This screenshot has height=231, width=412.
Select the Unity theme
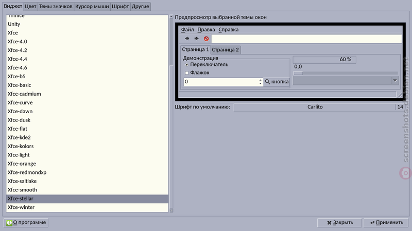[x=87, y=24]
